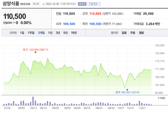
Task: Click the 125,093 y-axis label
Action: pyautogui.click(x=160, y=46)
